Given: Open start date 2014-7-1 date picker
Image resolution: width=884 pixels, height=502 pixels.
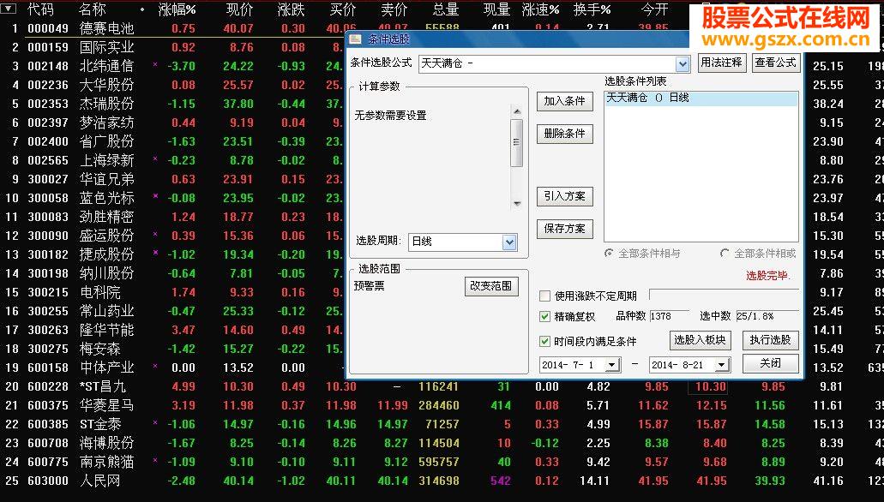Looking at the screenshot, I should [611, 365].
